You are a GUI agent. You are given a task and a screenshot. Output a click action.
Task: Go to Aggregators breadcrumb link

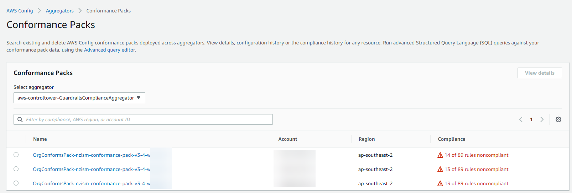59,11
